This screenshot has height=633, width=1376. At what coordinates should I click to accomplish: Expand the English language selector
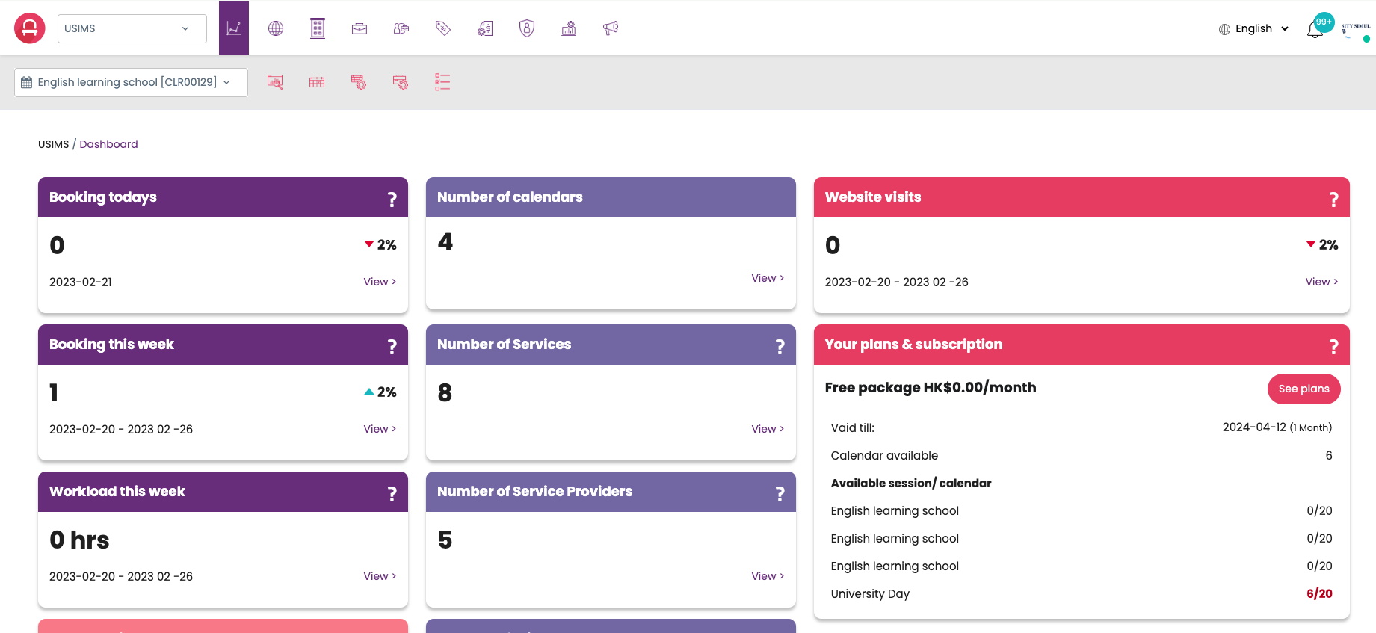[1254, 28]
